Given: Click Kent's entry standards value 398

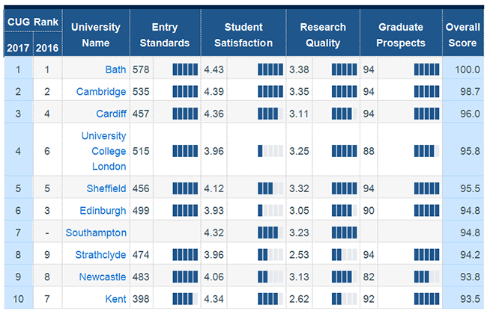Looking at the screenshot, I should coord(141,299).
